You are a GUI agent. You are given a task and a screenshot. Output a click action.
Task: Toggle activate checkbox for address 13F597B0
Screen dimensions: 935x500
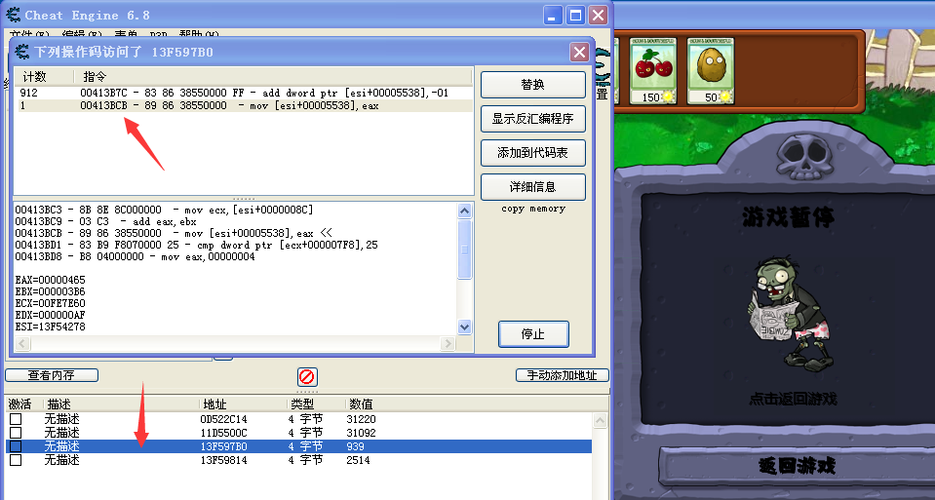click(x=16, y=446)
